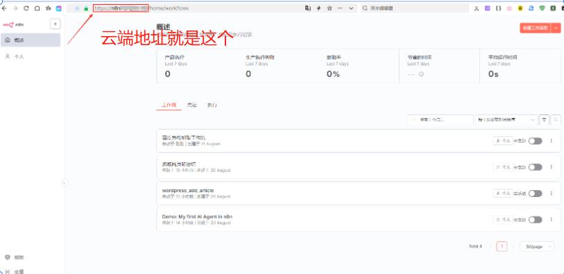This screenshot has width=564, height=274.
Task: Reload the page with the refresh icon
Action: pyautogui.click(x=26, y=8)
